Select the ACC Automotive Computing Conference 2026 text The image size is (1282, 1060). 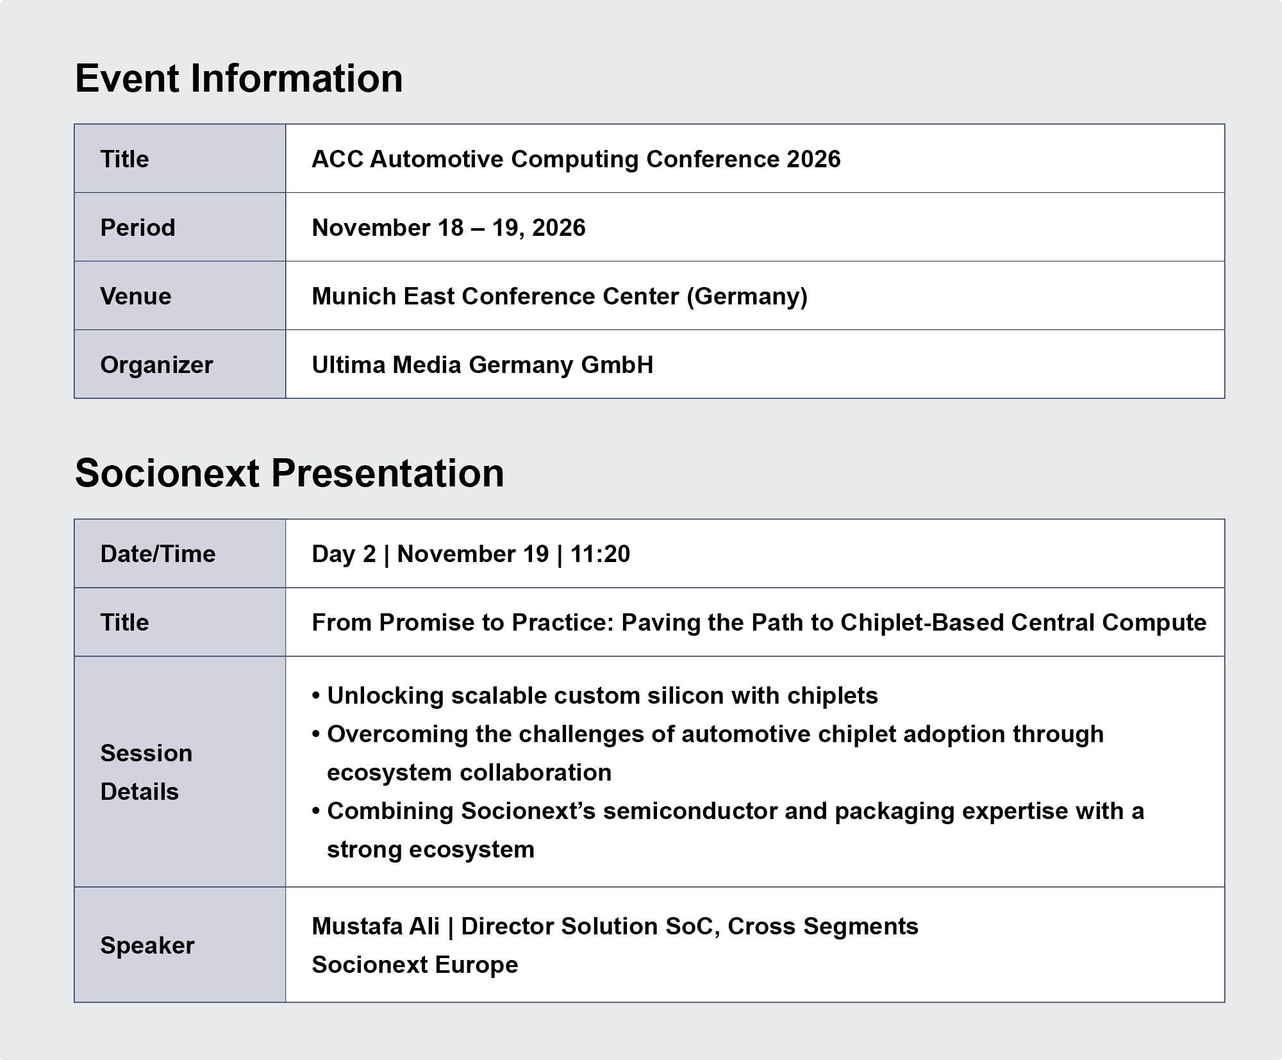(576, 159)
